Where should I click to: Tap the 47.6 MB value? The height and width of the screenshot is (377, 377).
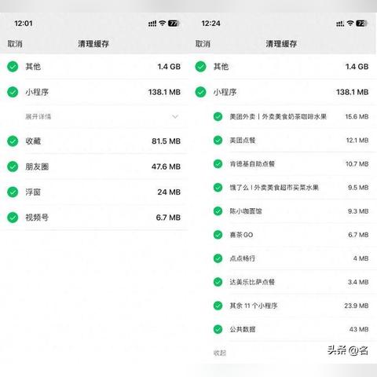[x=166, y=167]
